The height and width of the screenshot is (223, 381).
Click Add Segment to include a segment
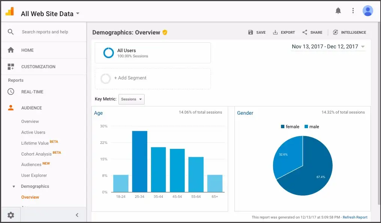[130, 78]
